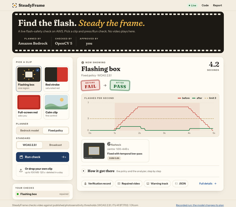This screenshot has width=236, height=207.
Task: Click the green status dot beside Flashing box
Action: (x=18, y=194)
